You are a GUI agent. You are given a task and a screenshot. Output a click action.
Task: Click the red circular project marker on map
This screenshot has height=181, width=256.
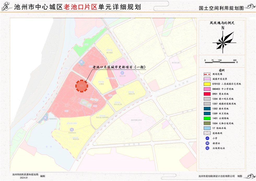[x=82, y=86]
